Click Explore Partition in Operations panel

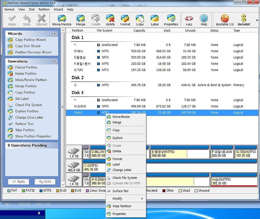[27, 111]
